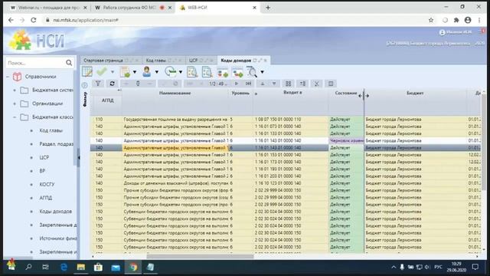Click the sort ascending up-arrow icon
490x276 pixels.
(x=263, y=84)
